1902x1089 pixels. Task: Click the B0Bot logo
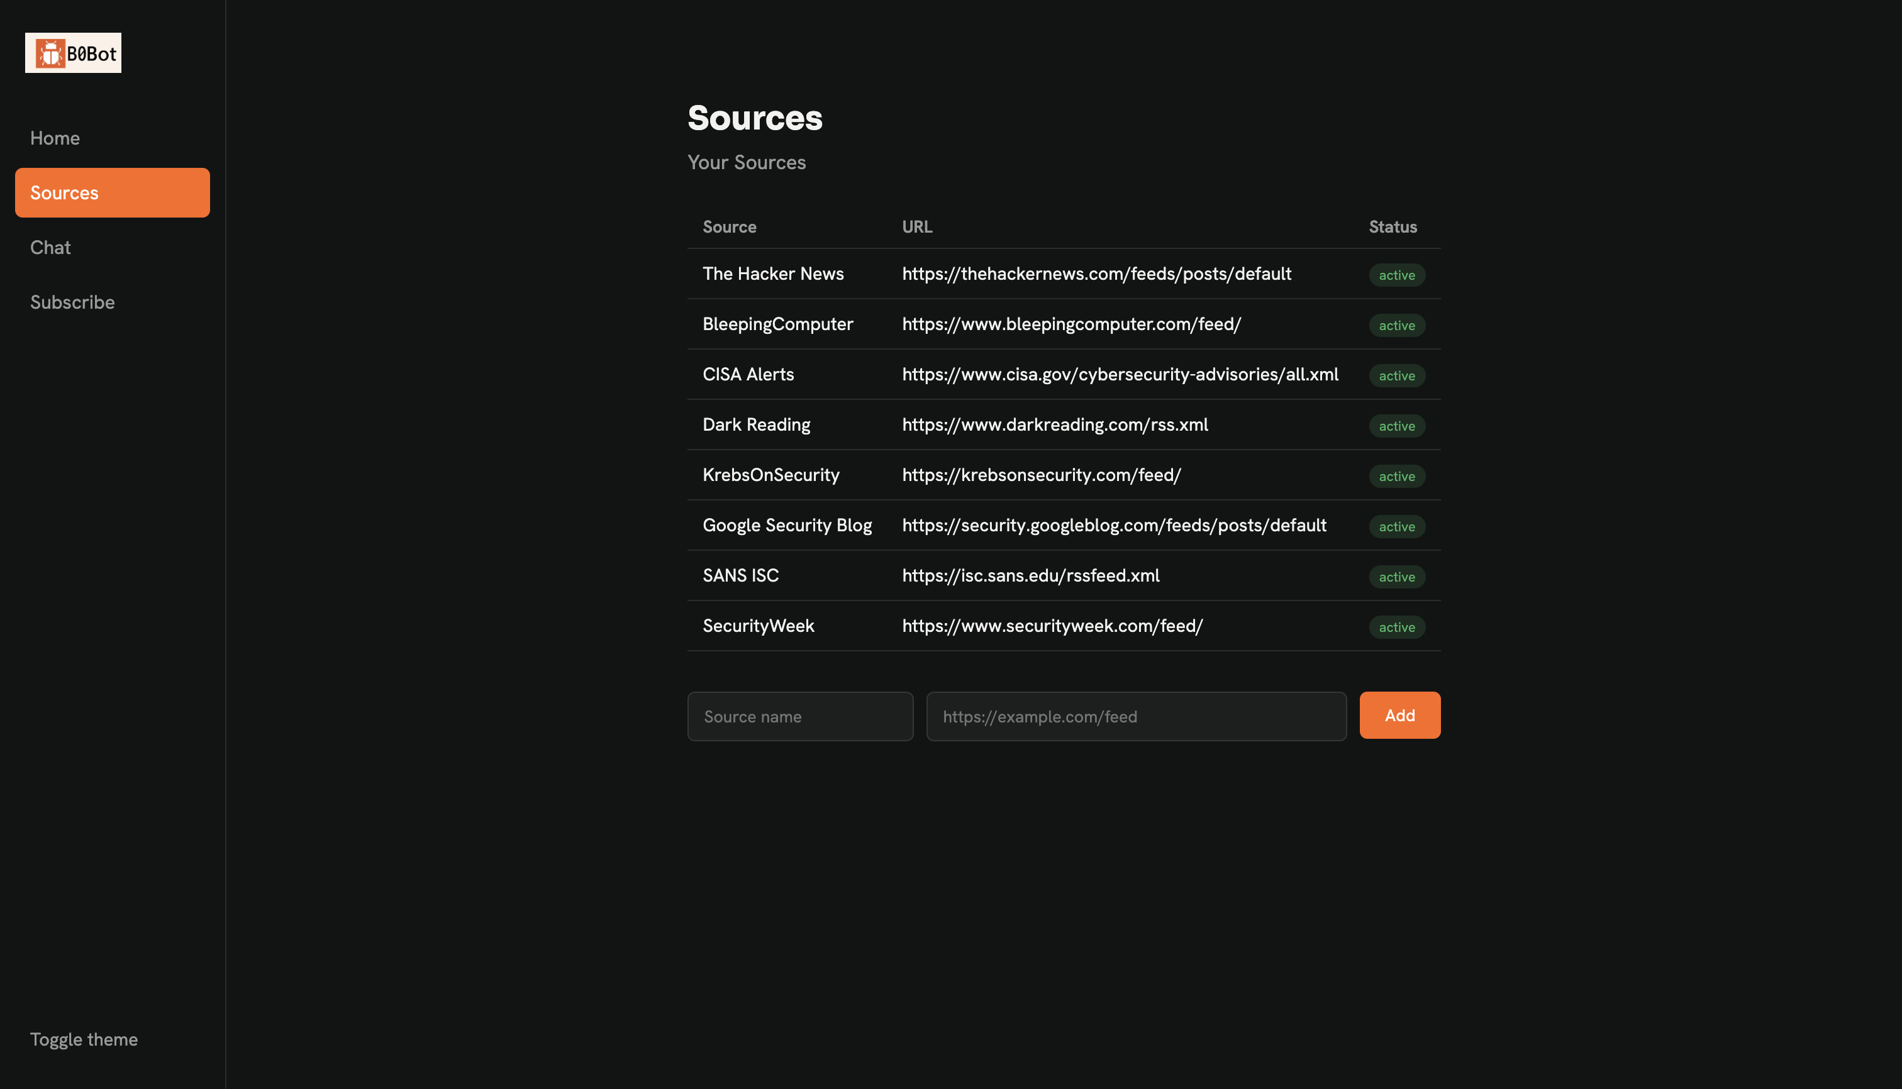point(74,53)
